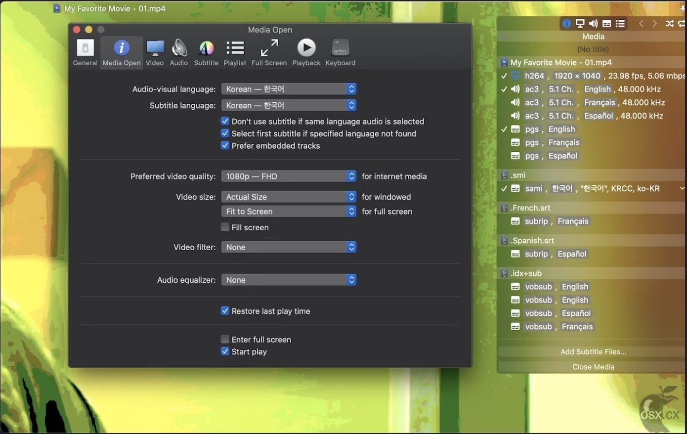Click the '(No title)' text in Media panel
The image size is (687, 434).
593,49
